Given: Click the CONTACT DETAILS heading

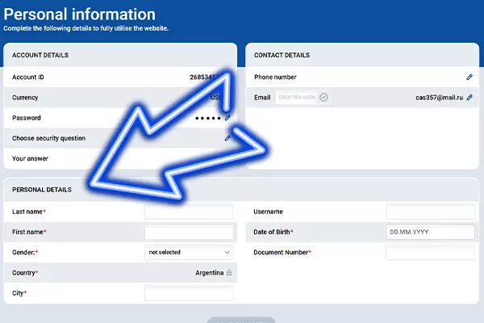Looking at the screenshot, I should point(282,55).
